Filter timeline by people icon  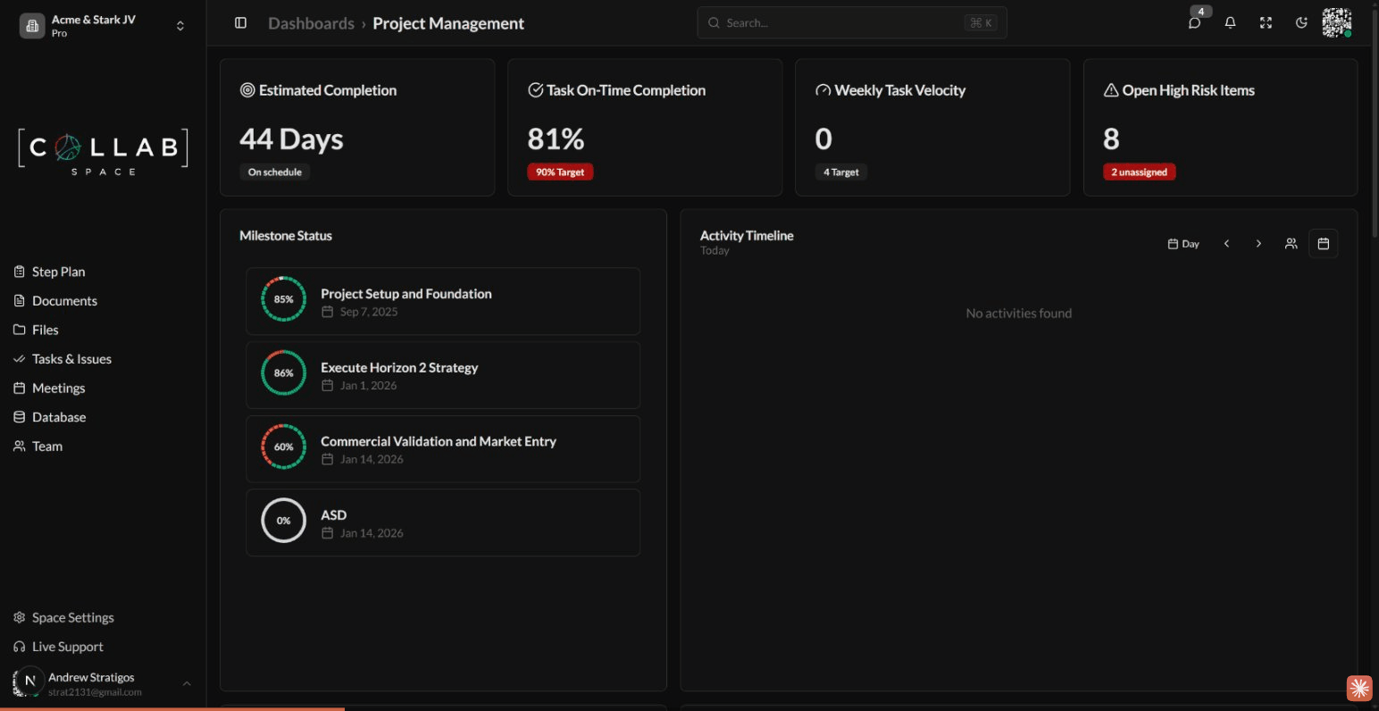[1291, 244]
